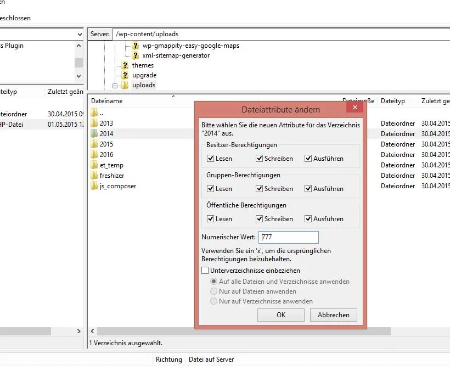This screenshot has height=382, width=450.
Task: Click 'Datei auf Server' queue column
Action: [211, 359]
